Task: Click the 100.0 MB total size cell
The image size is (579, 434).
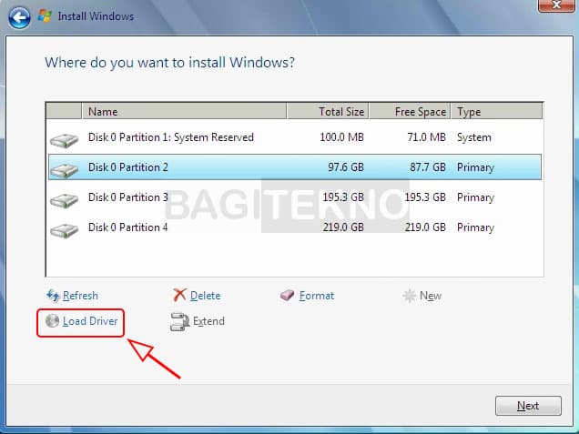Action: pyautogui.click(x=342, y=137)
